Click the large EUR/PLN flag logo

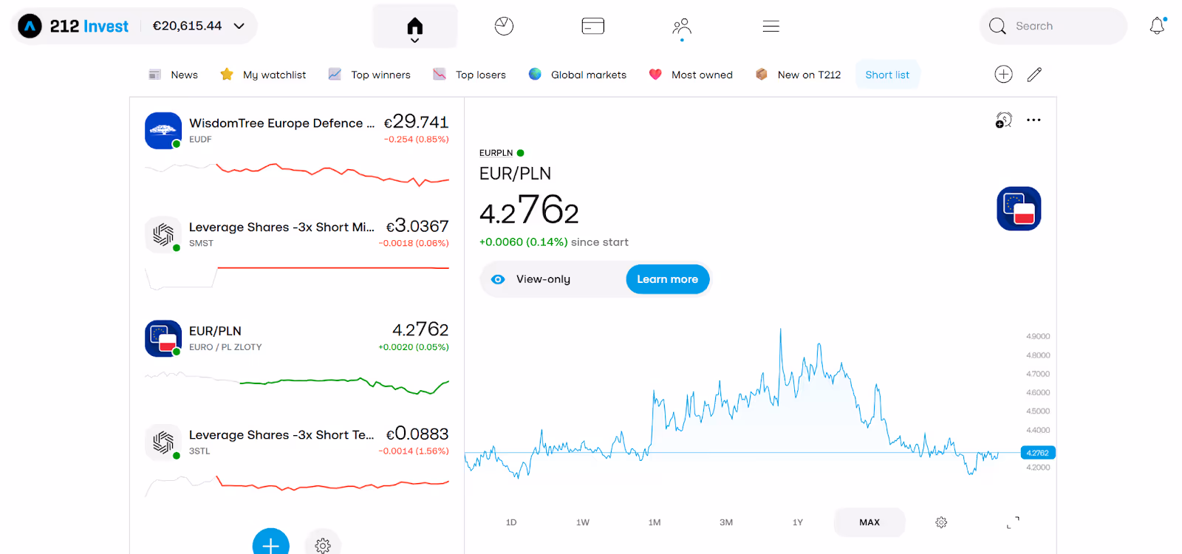[1019, 208]
